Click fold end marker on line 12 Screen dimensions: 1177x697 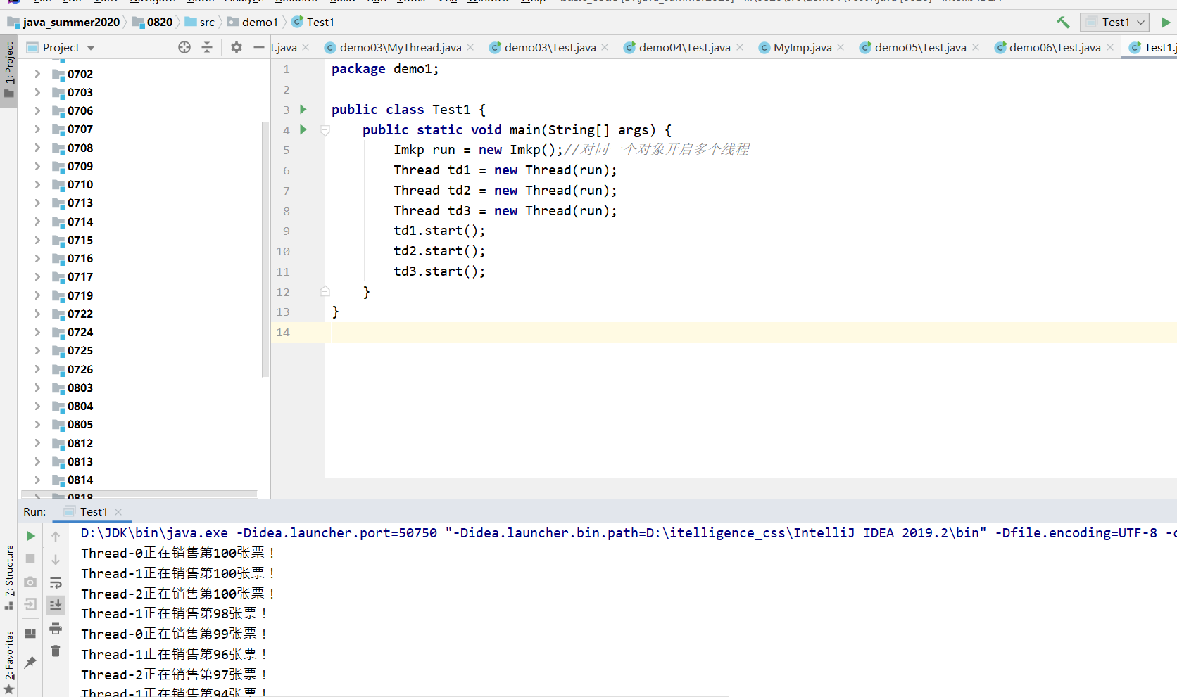coord(325,291)
